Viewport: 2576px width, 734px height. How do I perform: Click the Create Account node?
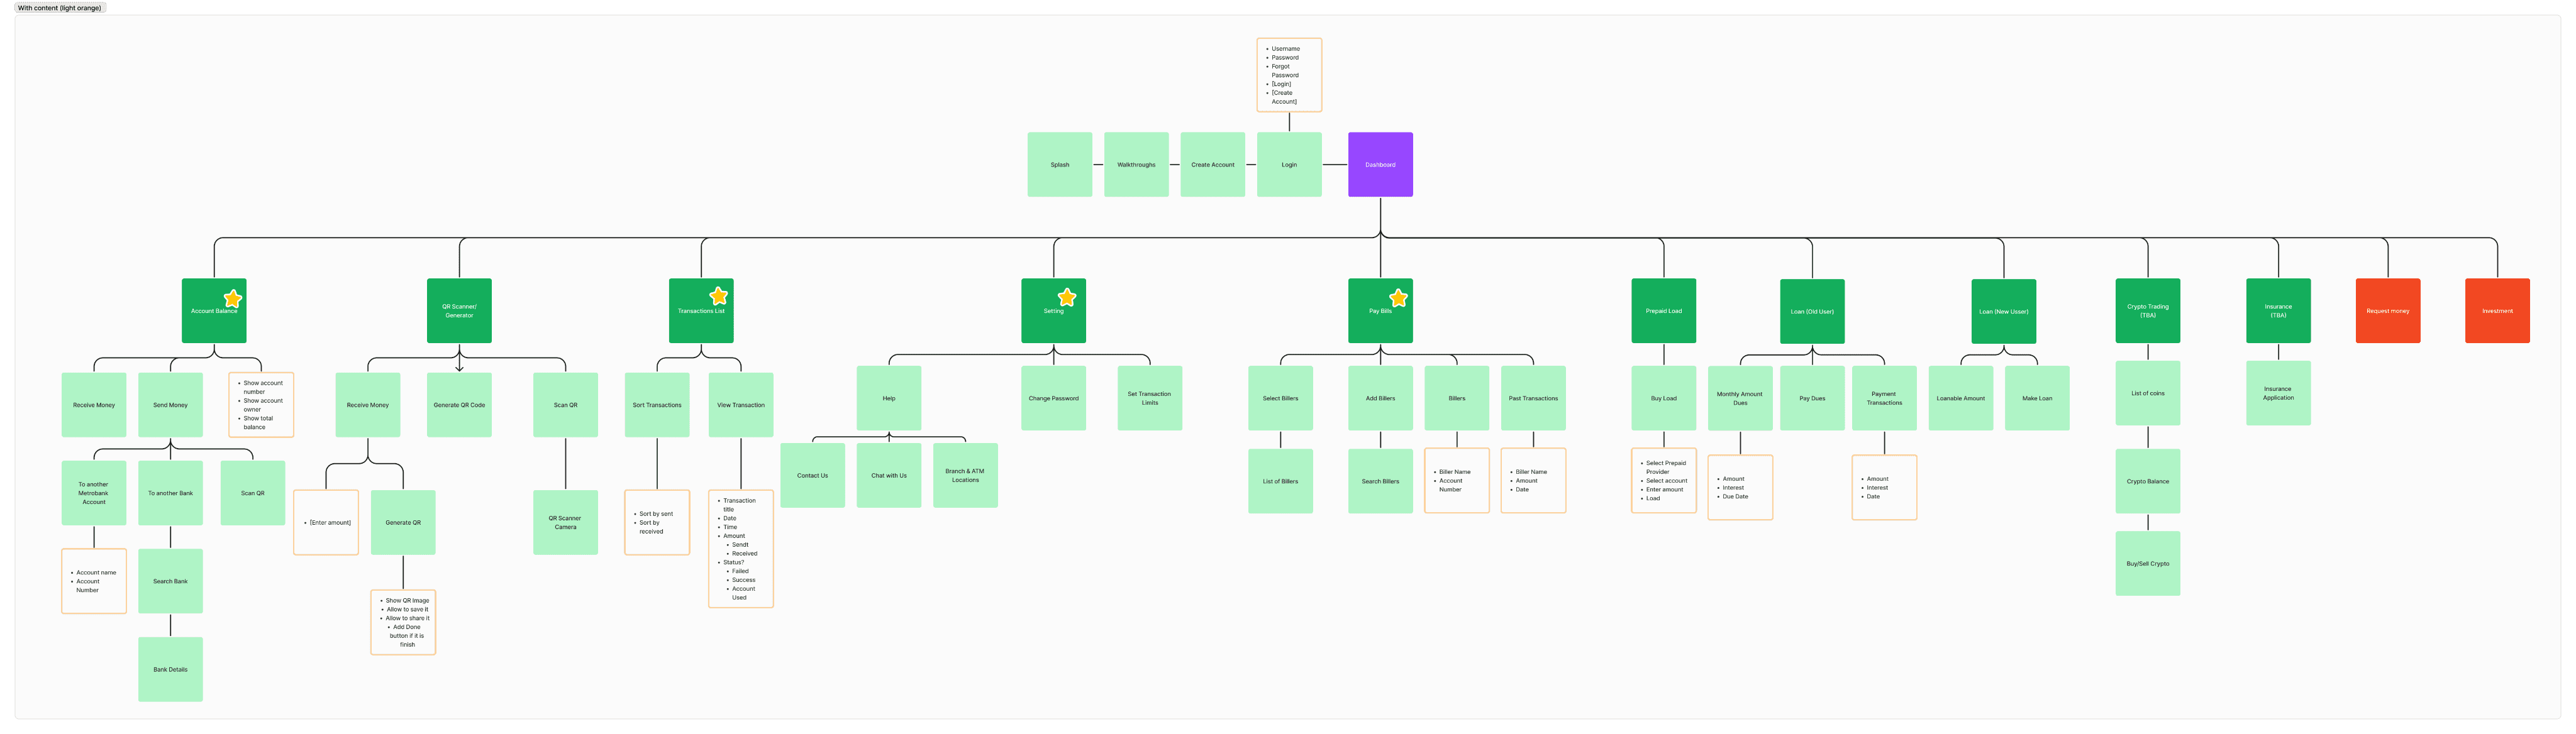pyautogui.click(x=1212, y=165)
